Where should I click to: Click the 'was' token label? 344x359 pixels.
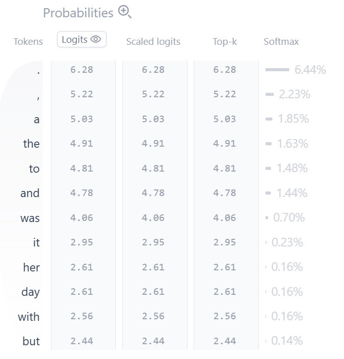click(x=30, y=218)
